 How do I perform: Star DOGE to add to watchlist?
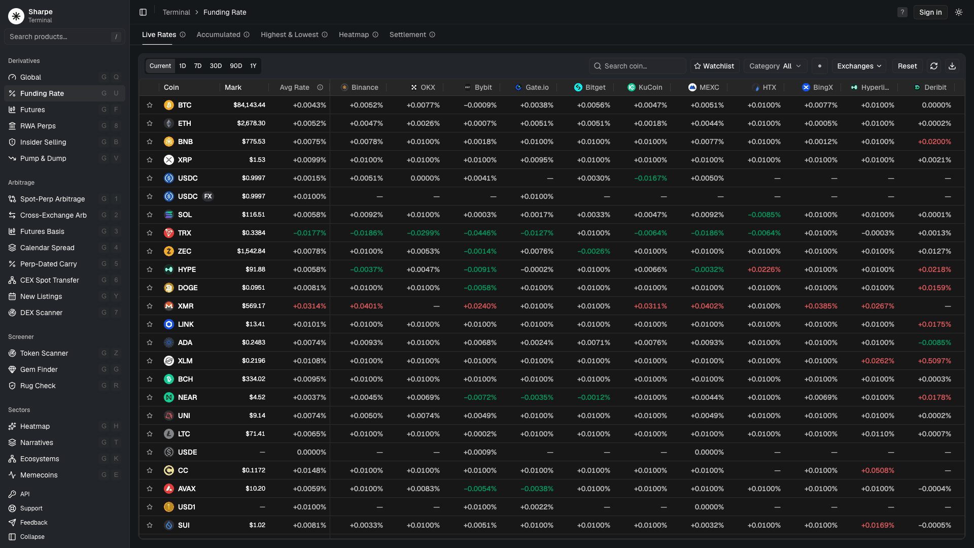click(150, 288)
